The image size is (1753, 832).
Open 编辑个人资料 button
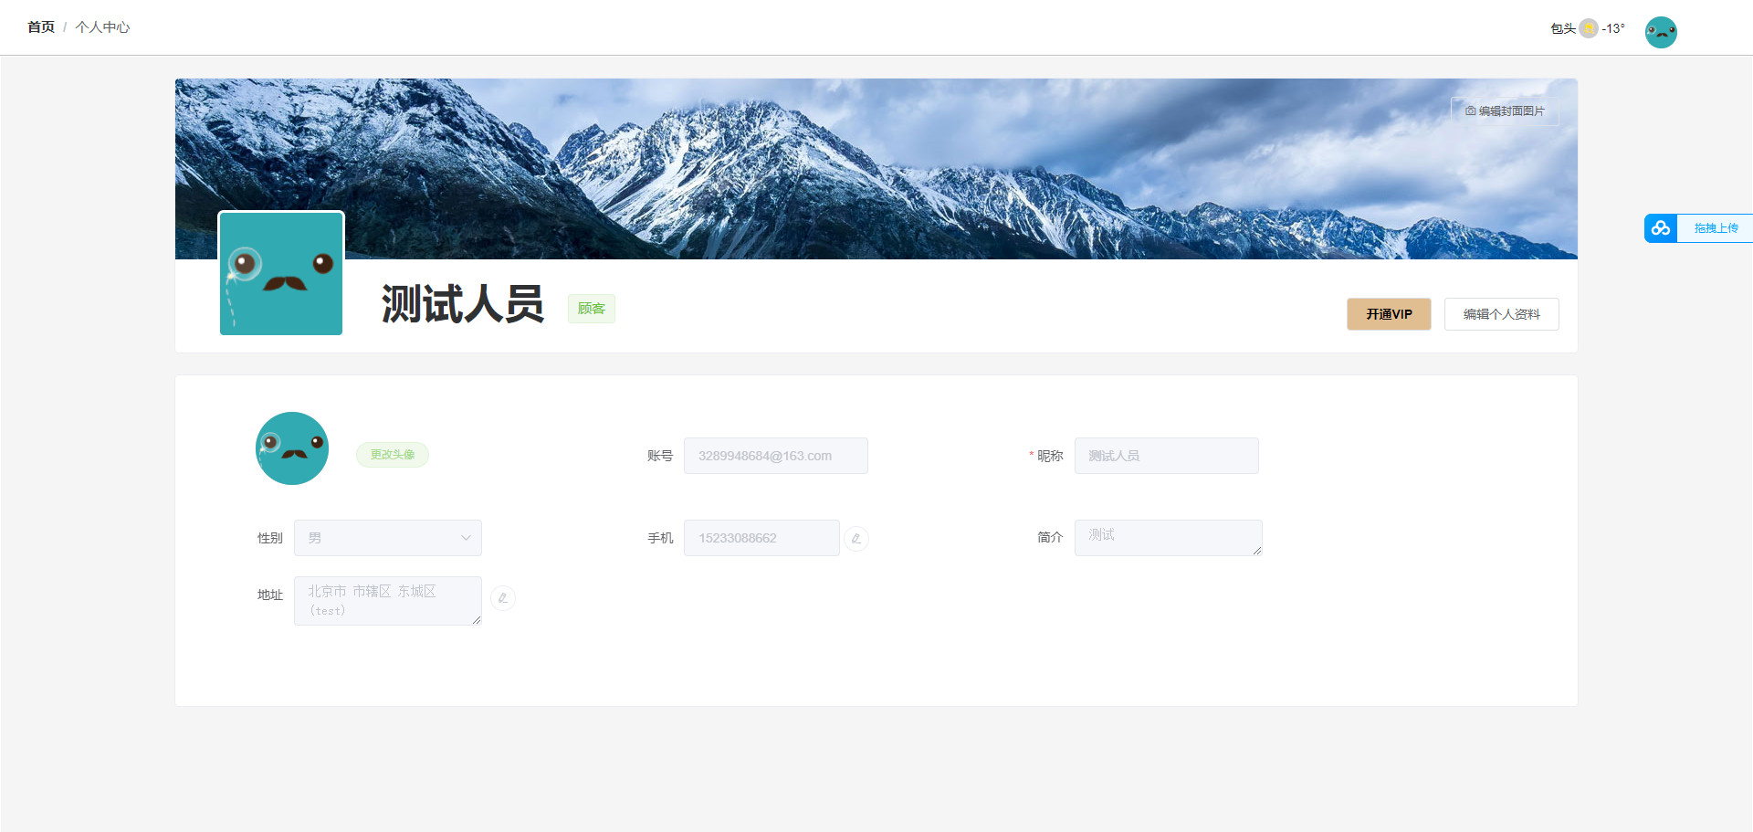[1501, 314]
